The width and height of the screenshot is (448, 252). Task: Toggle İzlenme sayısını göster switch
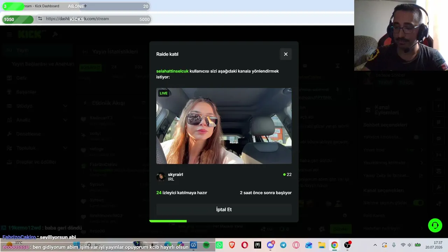418,203
